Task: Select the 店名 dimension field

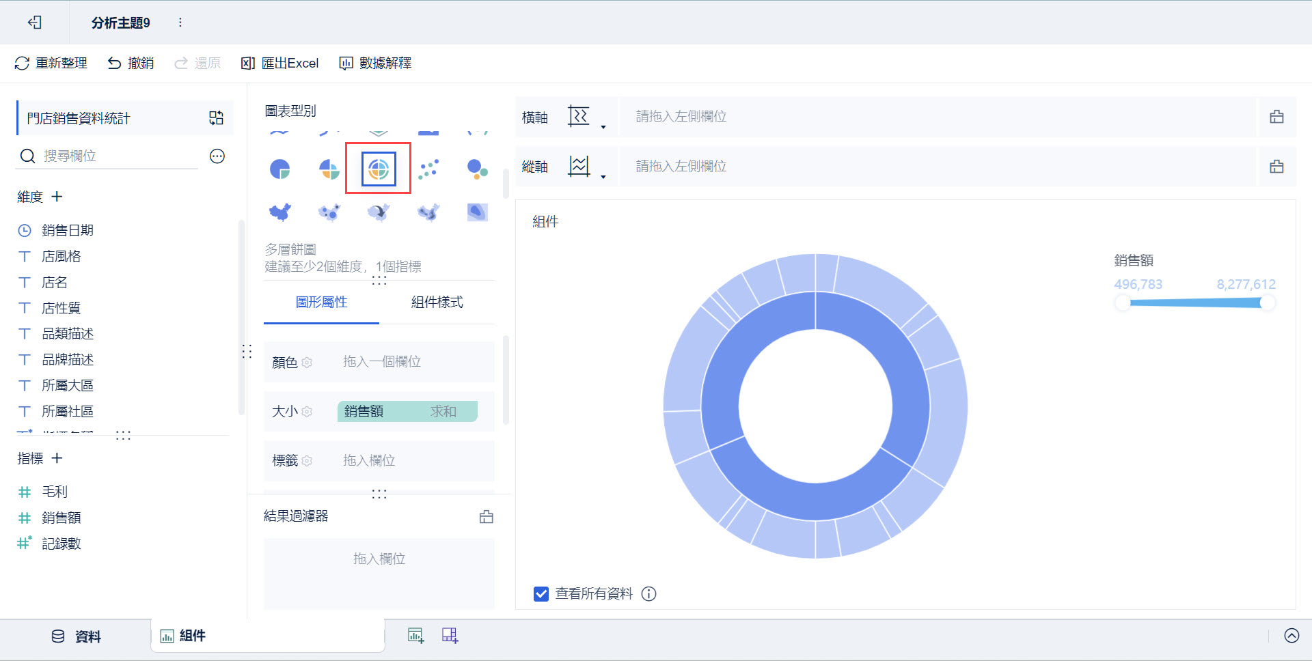Action: [x=55, y=283]
